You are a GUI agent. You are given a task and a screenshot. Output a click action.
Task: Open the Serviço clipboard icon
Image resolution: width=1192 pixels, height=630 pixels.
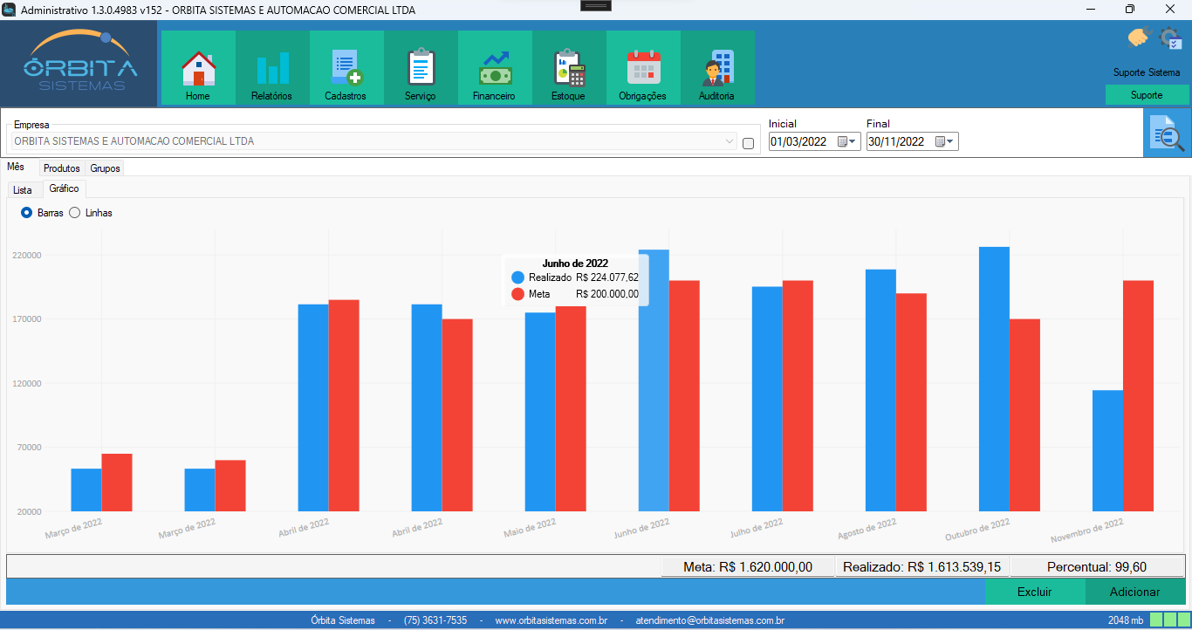[420, 68]
